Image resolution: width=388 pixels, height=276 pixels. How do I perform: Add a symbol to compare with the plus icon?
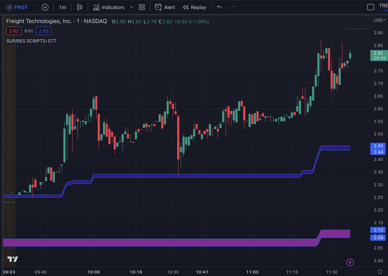[x=45, y=7]
